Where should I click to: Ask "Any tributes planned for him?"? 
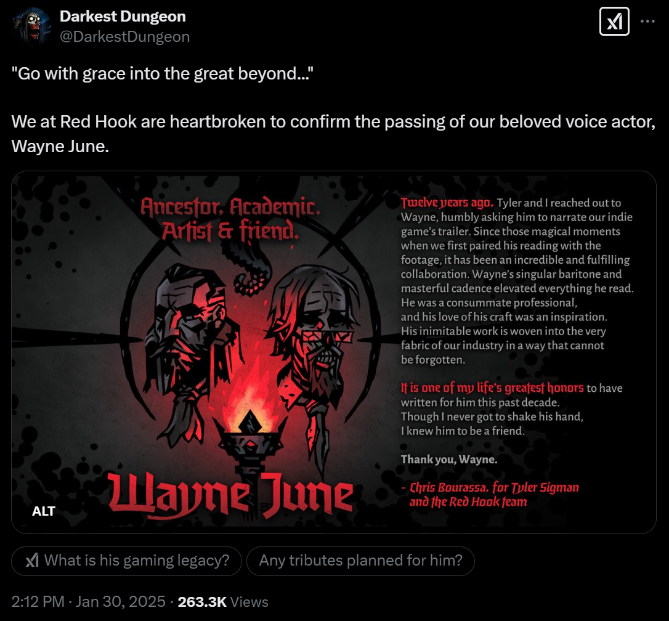[360, 561]
